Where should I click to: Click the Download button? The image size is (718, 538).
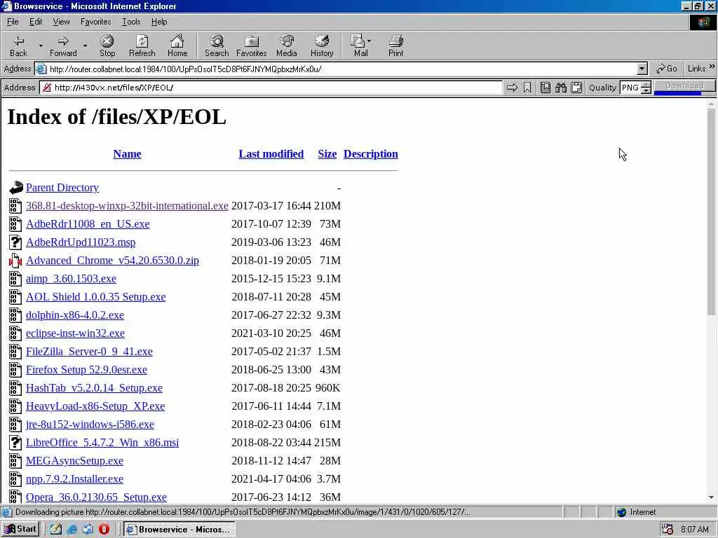pos(684,87)
